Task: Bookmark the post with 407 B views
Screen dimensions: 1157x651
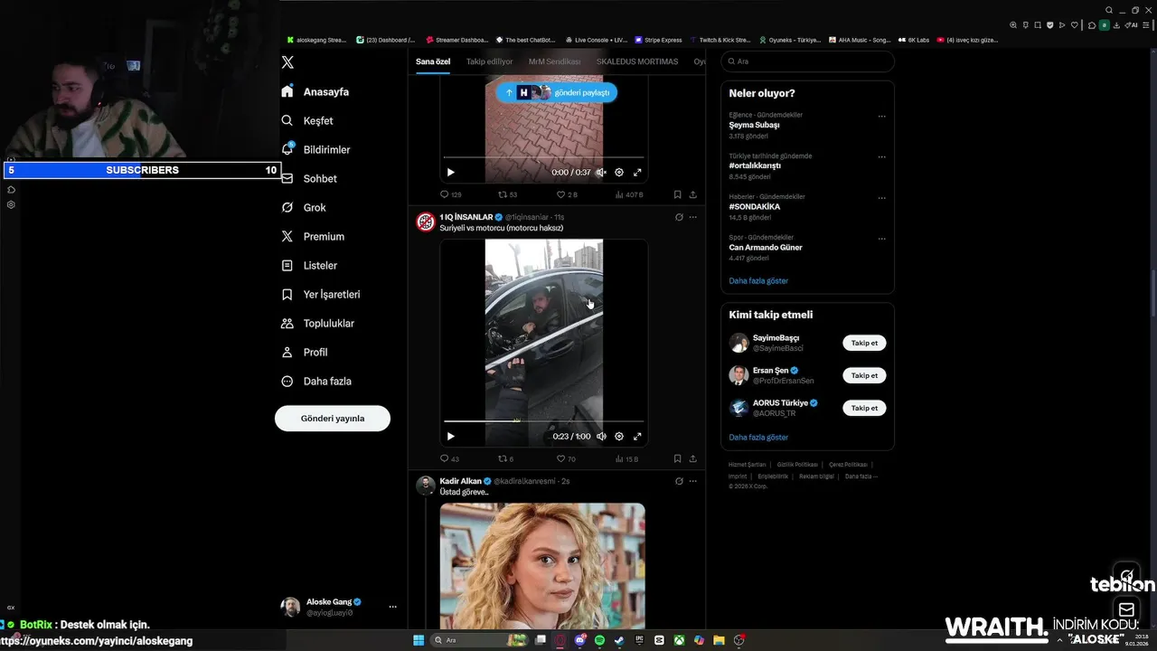Action: click(677, 194)
